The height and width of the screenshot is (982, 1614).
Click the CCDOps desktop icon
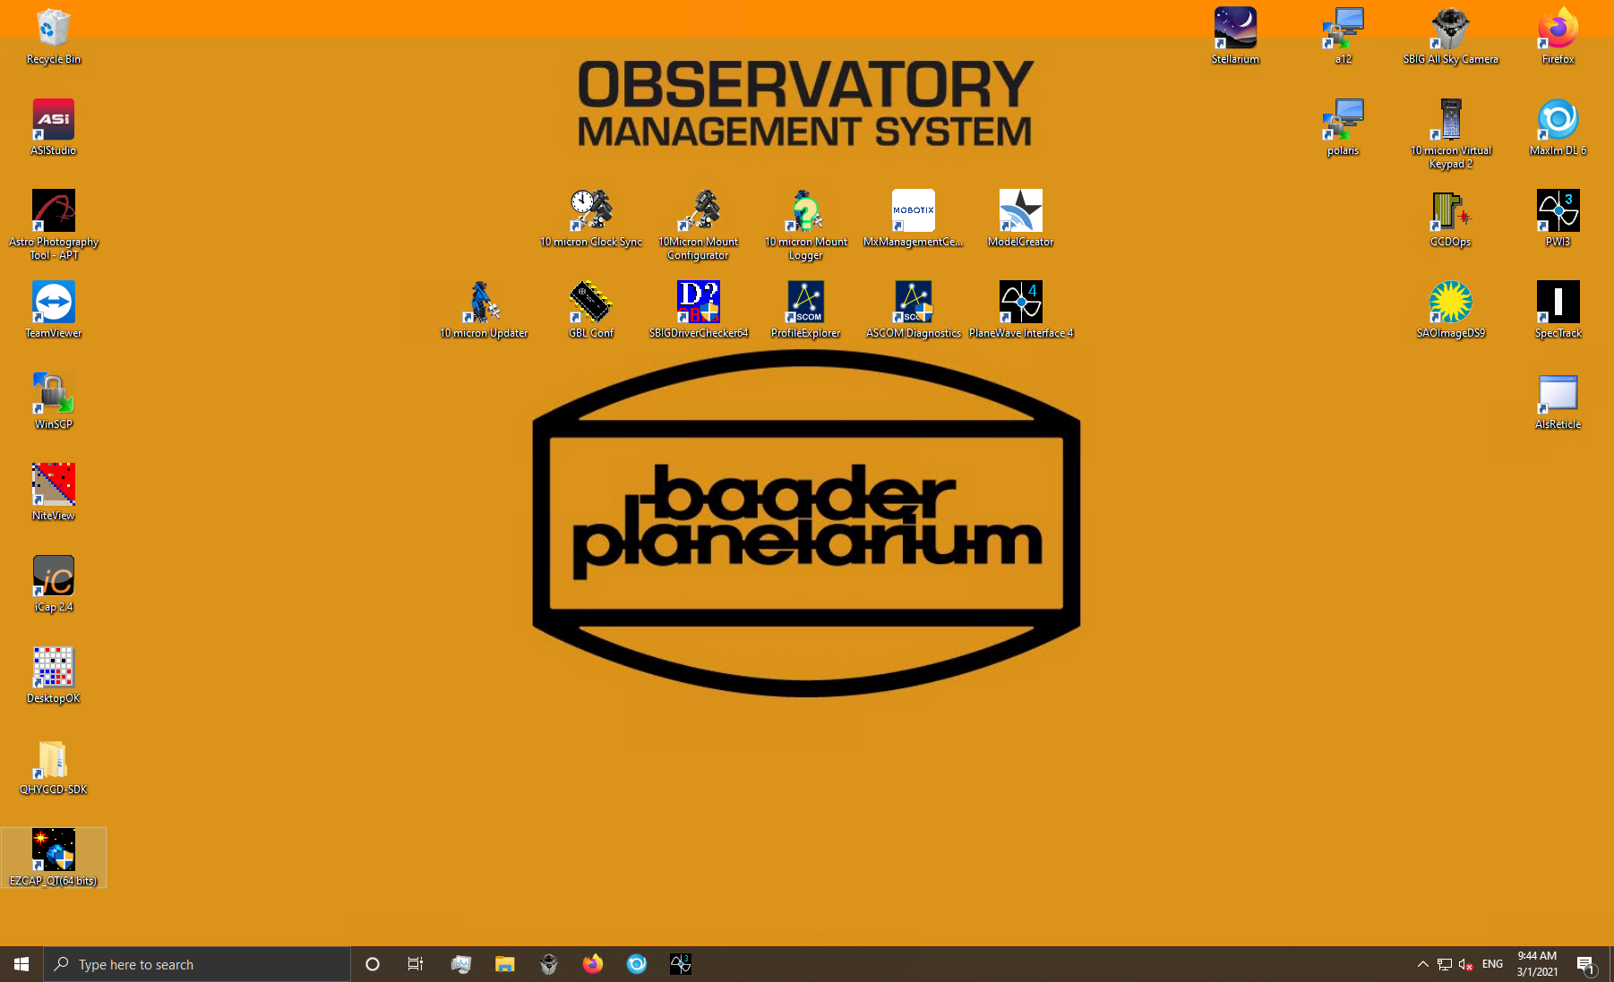(x=1450, y=212)
